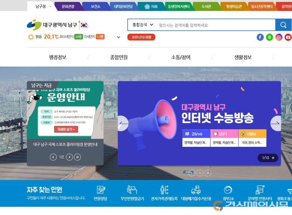This screenshot has width=292, height=215.
Task: Click the blue search magnifier button
Action: pyautogui.click(x=283, y=25)
